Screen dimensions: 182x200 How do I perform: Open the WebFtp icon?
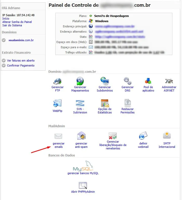click(57, 103)
